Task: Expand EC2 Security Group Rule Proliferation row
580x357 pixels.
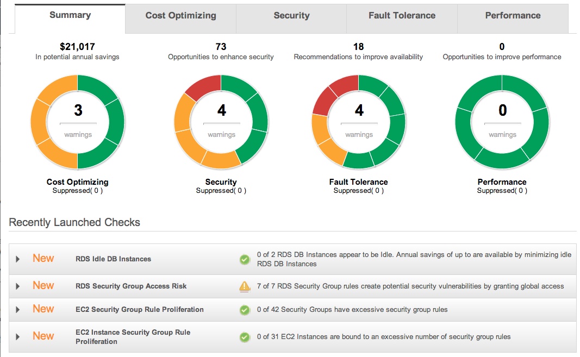Action: click(x=18, y=310)
